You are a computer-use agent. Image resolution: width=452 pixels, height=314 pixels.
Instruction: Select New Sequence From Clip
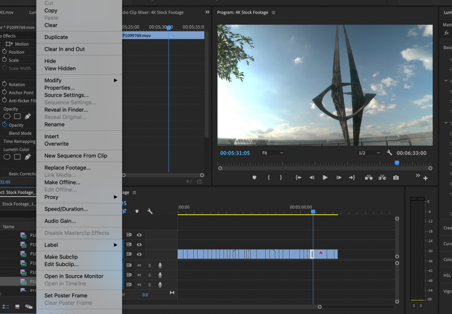coord(75,156)
